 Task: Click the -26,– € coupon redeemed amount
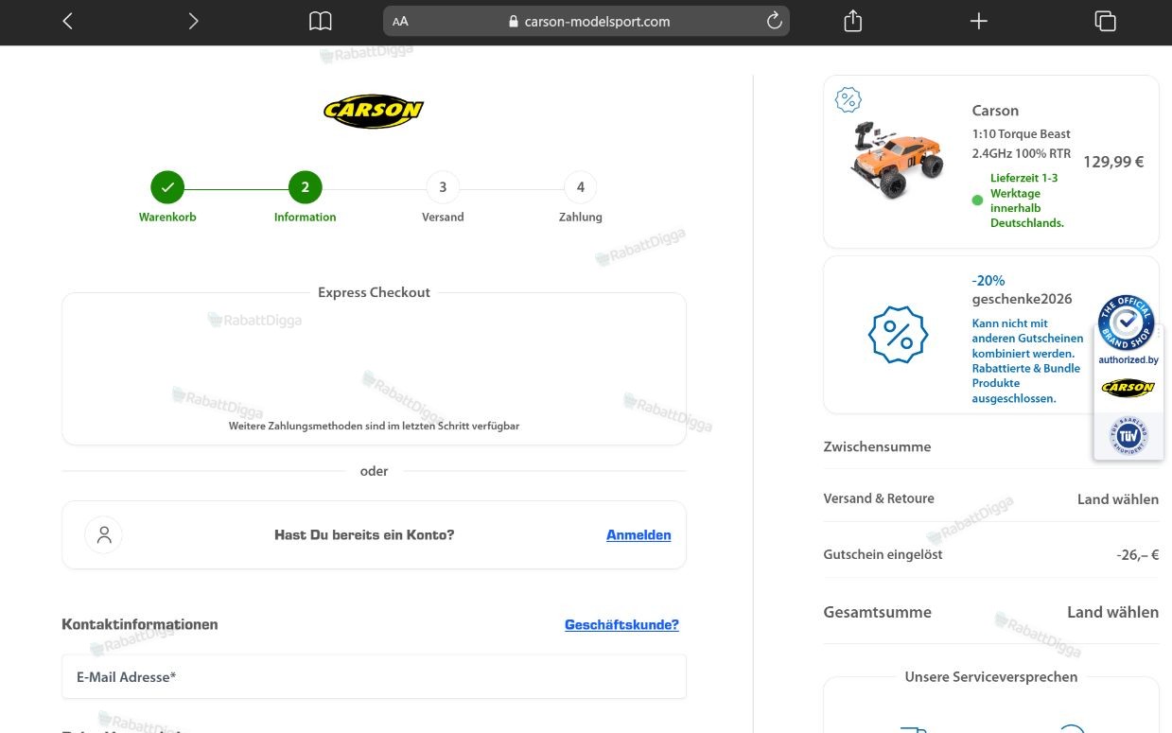(x=1137, y=555)
